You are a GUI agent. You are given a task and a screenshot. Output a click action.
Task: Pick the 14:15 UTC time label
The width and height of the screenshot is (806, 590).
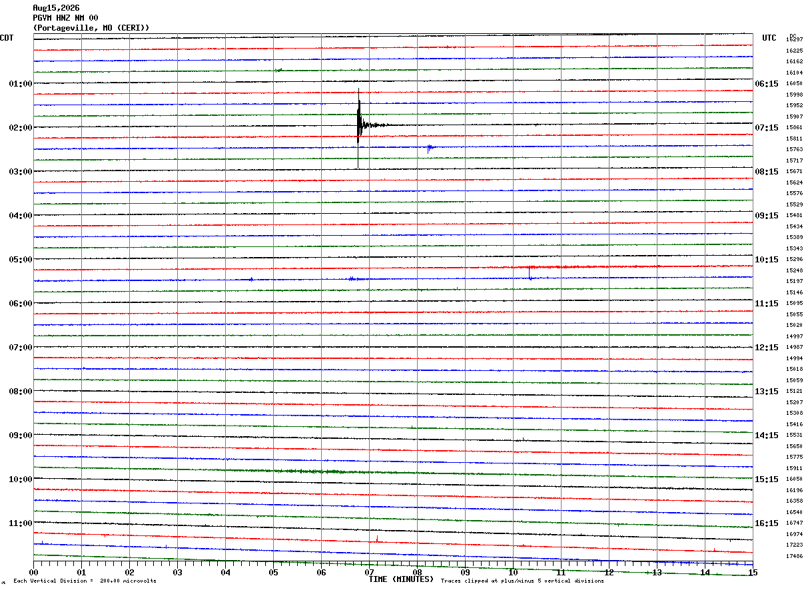tap(767, 436)
